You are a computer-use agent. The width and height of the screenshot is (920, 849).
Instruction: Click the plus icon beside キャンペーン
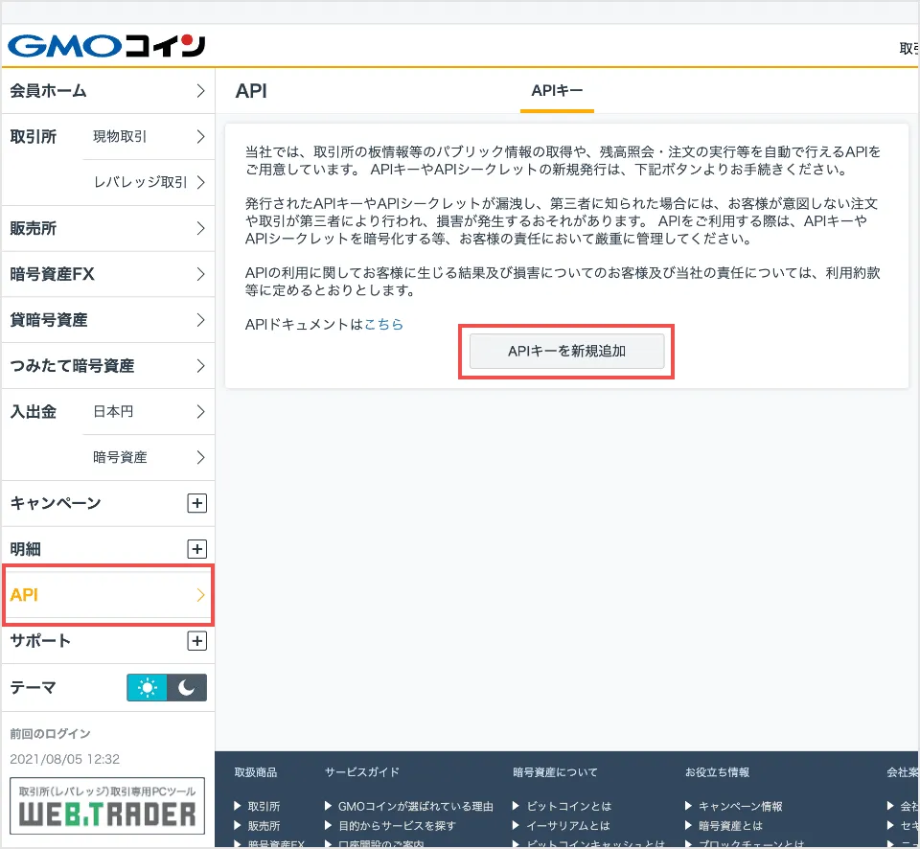click(197, 503)
